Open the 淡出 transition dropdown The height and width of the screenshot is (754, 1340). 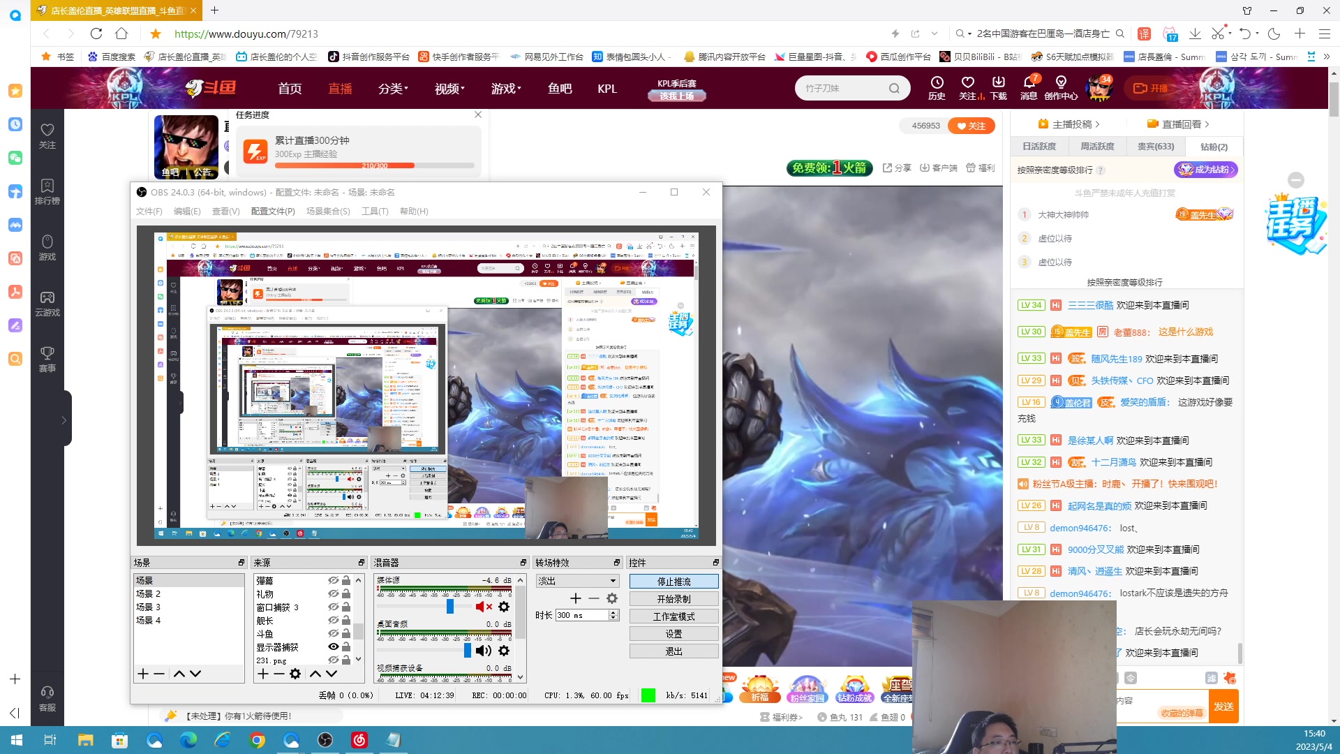pos(578,581)
